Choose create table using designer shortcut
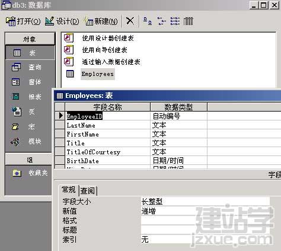Screen dimensions: 281x251 click(x=108, y=38)
